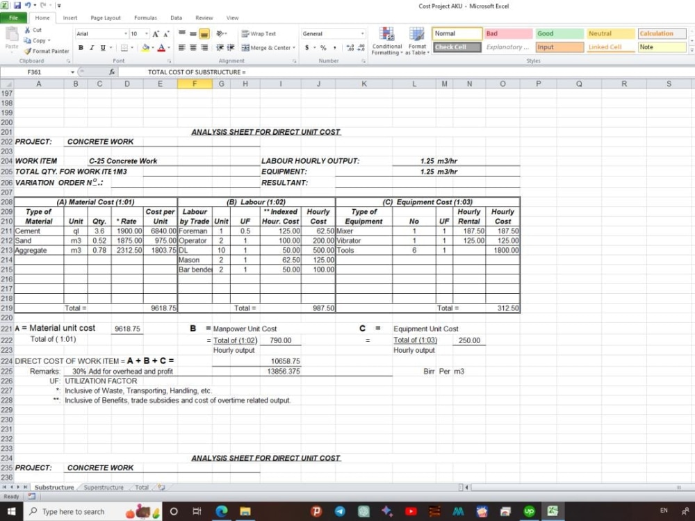The image size is (695, 521).
Task: Switch to the Insert tab
Action: click(x=70, y=18)
